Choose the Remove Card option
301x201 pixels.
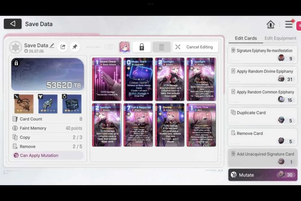262,138
